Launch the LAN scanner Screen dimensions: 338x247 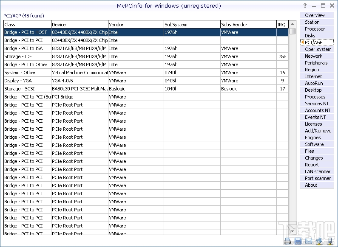coord(318,171)
